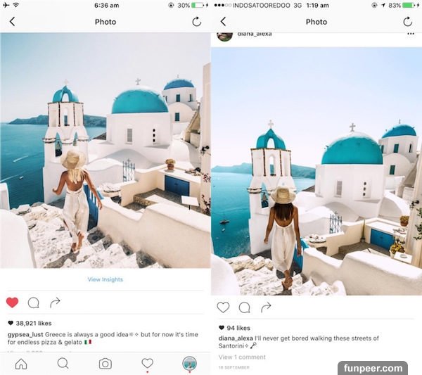Open the profile avatar tab
422x375 pixels.
click(x=189, y=364)
